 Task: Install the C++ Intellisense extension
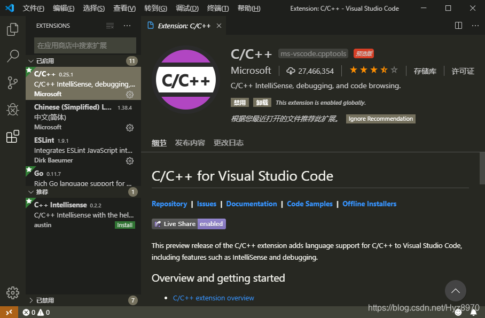pyautogui.click(x=124, y=225)
